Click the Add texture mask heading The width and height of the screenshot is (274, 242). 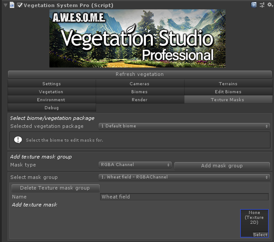pyautogui.click(x=34, y=205)
